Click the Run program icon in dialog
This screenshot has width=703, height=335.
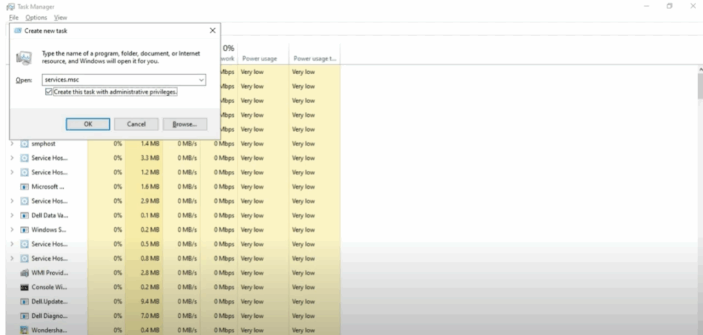coord(24,58)
